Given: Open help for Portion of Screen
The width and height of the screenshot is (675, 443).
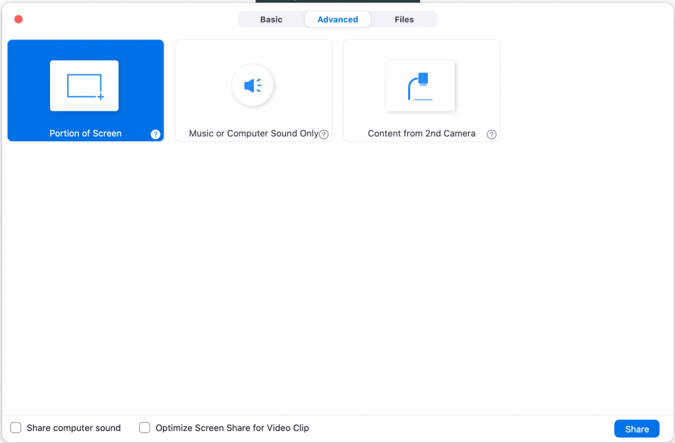Looking at the screenshot, I should 156,134.
